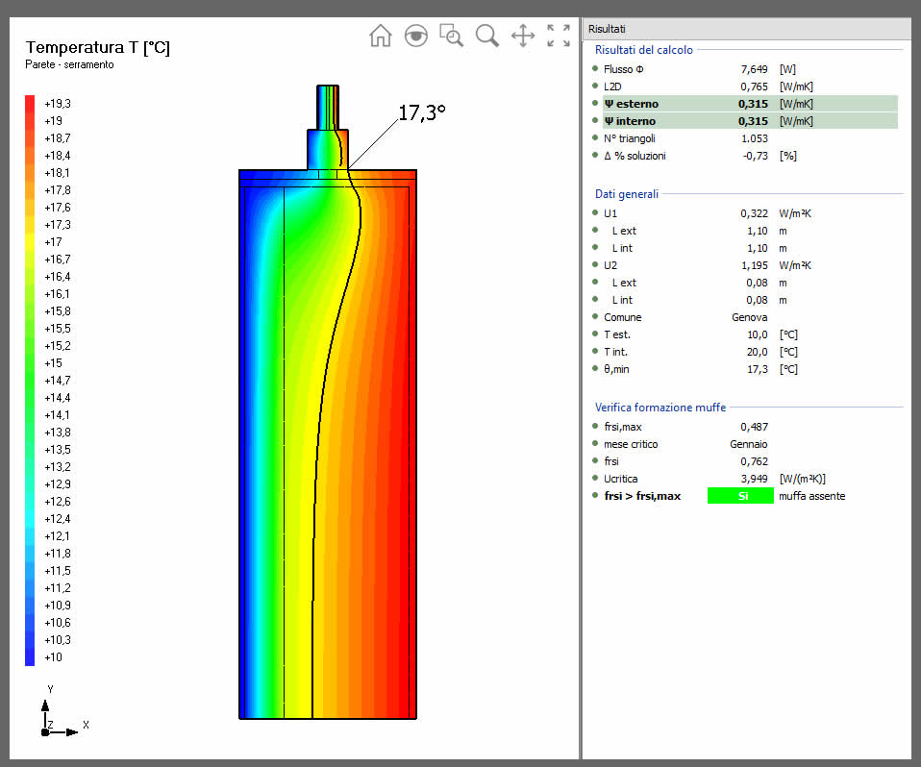Click the temperature color scale bar
This screenshot has width=921, height=767.
click(x=30, y=381)
